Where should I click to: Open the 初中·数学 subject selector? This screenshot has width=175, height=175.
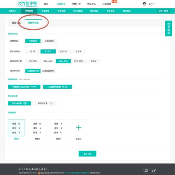coord(163,11)
